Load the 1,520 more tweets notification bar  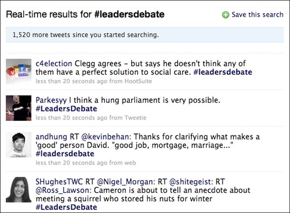[x=145, y=35]
